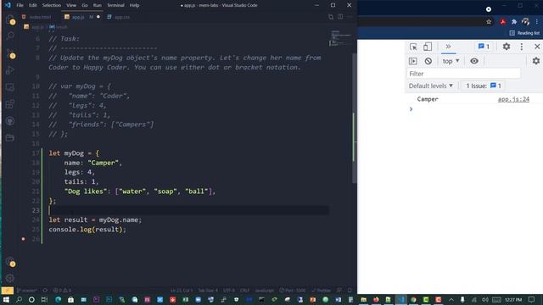543x305 pixels.
Task: Open Reading list in Chrome bookmarks bar
Action: pos(524,33)
